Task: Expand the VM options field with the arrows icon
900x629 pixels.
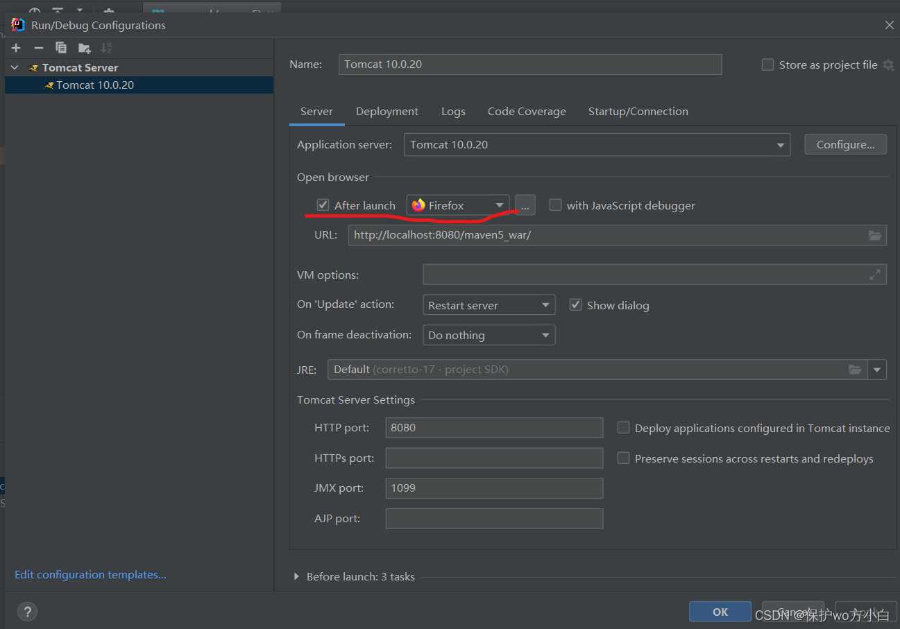Action: tap(875, 275)
